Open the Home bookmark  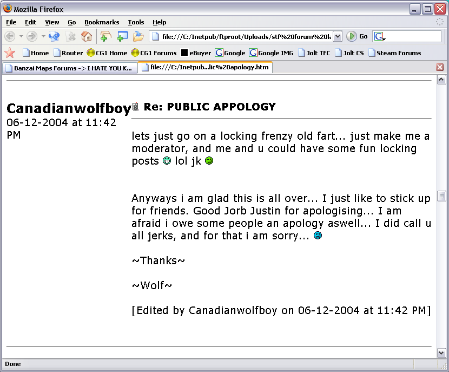tap(36, 53)
